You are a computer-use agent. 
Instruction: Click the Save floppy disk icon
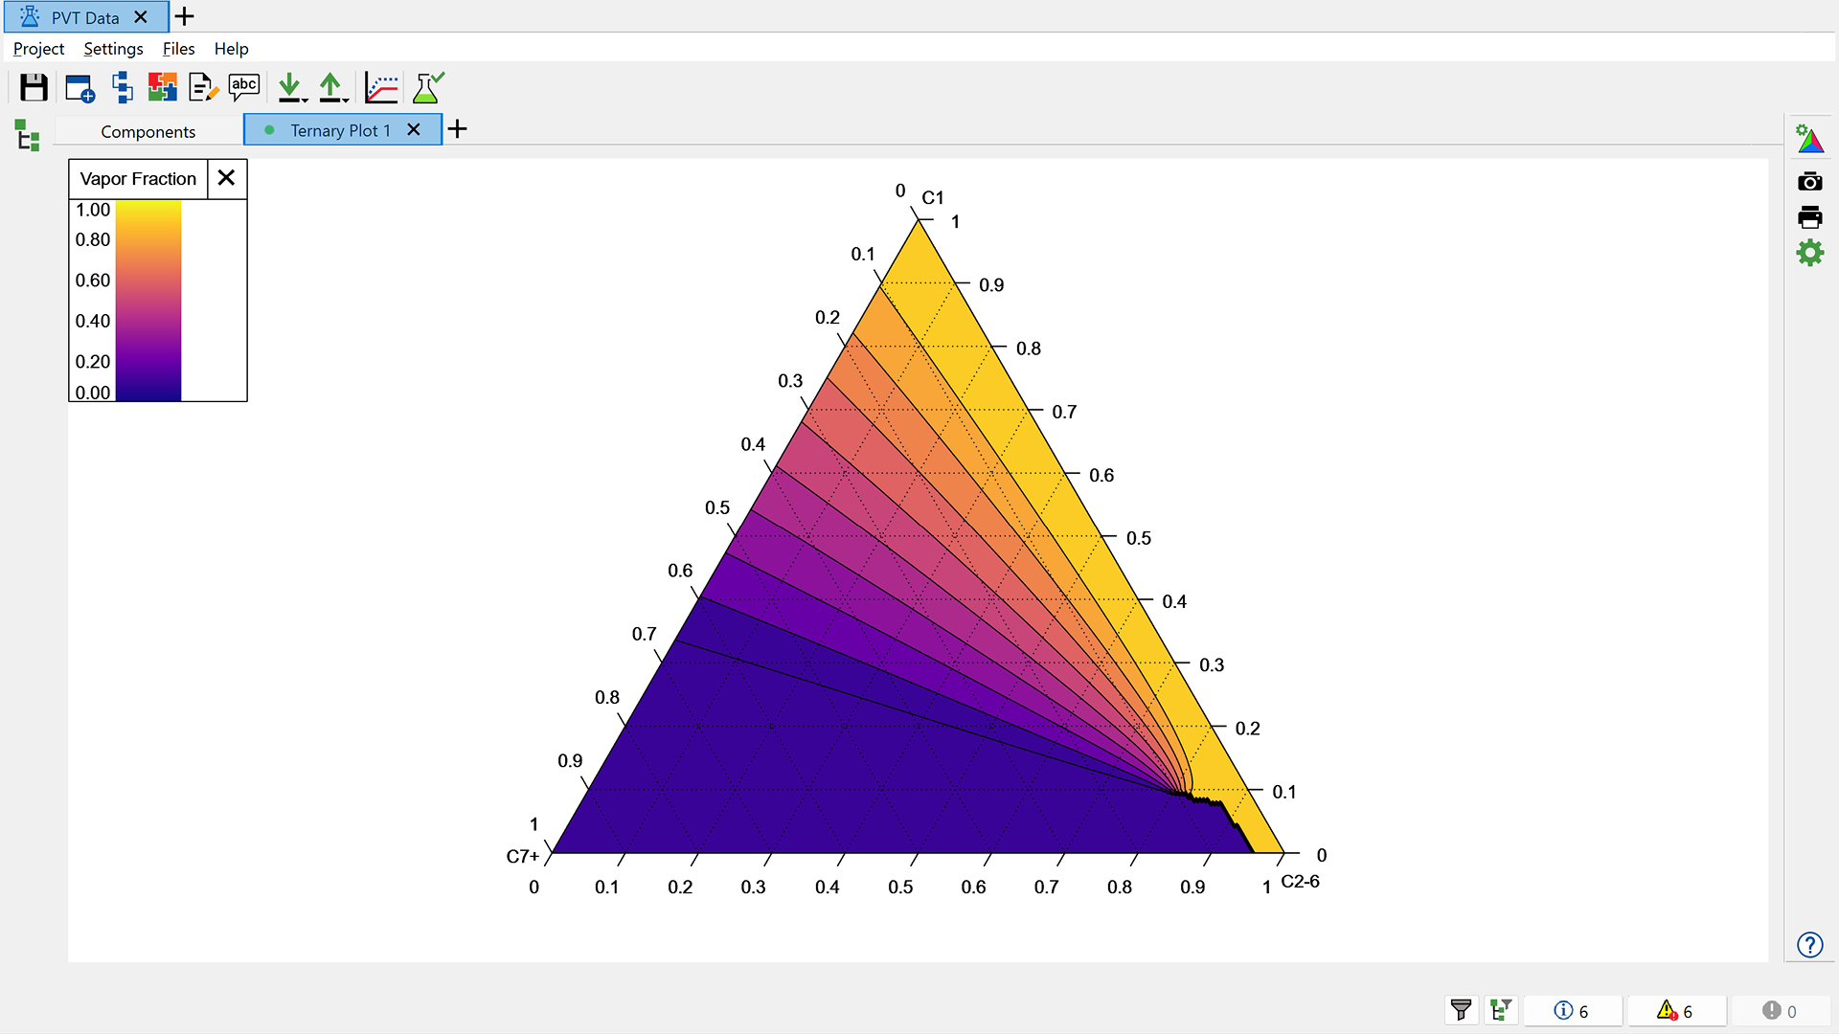(34, 88)
